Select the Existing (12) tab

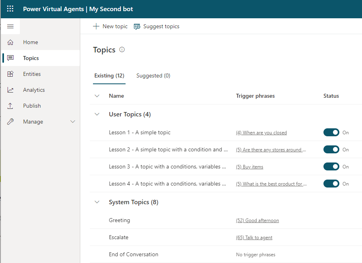[109, 76]
